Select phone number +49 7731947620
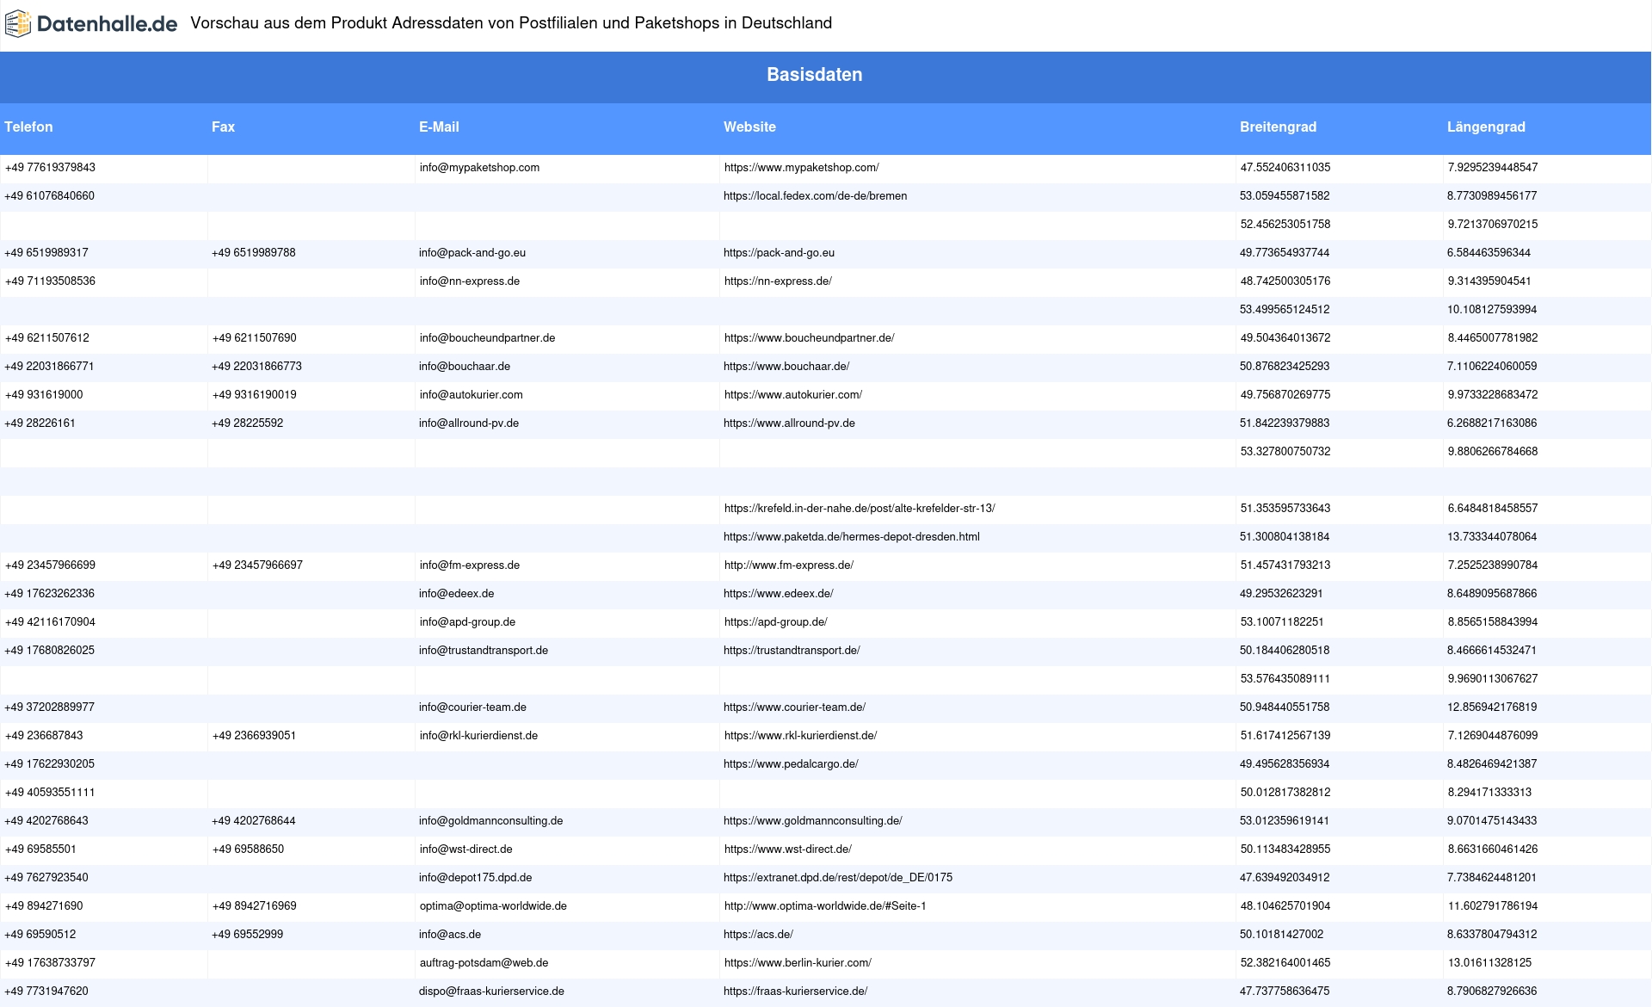Image resolution: width=1652 pixels, height=1007 pixels. (46, 992)
